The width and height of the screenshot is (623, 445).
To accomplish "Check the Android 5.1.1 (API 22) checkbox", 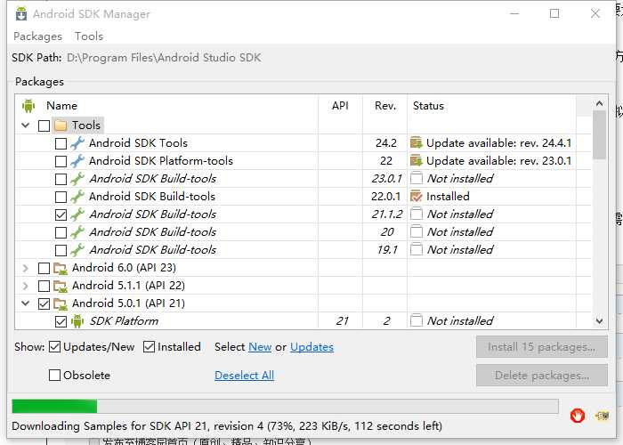I will tap(44, 286).
